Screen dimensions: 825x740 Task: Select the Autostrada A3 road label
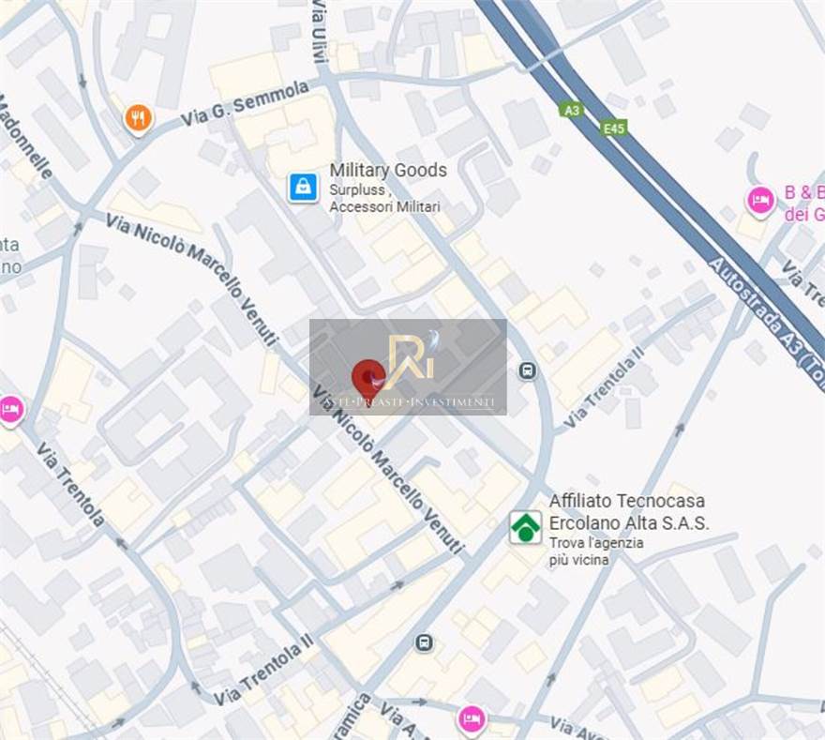click(x=766, y=323)
